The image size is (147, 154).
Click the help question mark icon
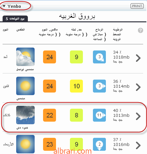point(141,30)
